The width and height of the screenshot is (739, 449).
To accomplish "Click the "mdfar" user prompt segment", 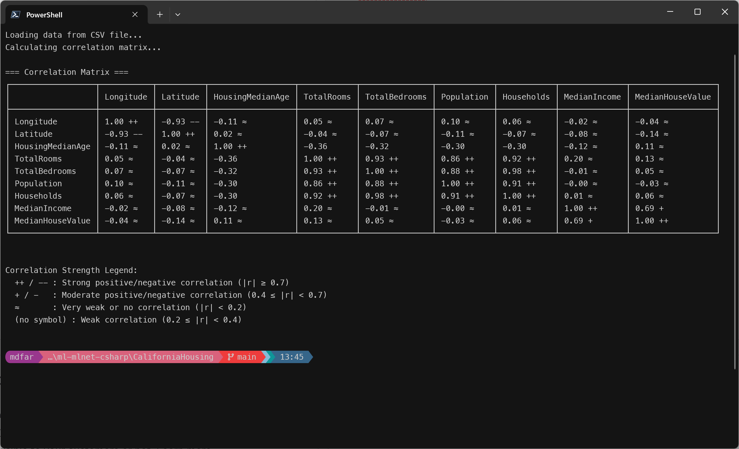I will [x=22, y=357].
